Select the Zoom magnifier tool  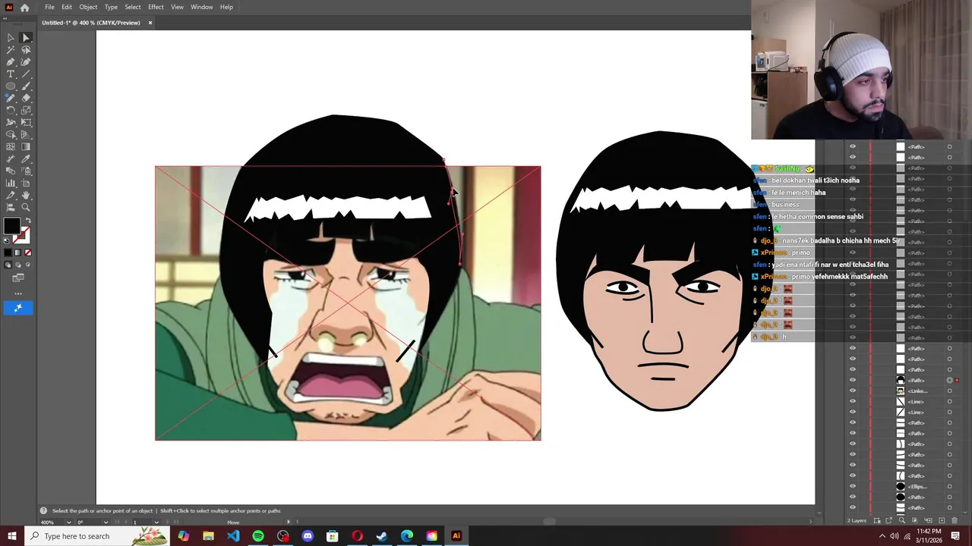coord(26,207)
